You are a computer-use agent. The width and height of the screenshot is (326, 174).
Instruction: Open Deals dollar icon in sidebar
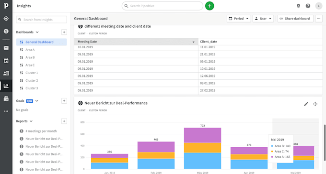coord(6,31)
